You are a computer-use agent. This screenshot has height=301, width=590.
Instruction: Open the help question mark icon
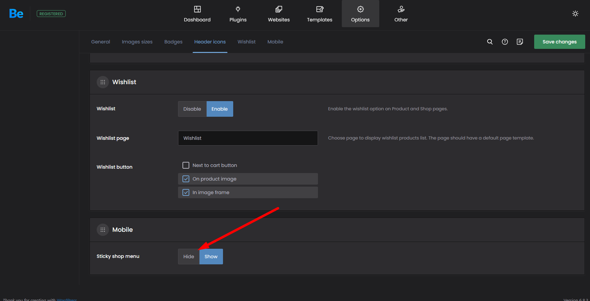pyautogui.click(x=505, y=42)
